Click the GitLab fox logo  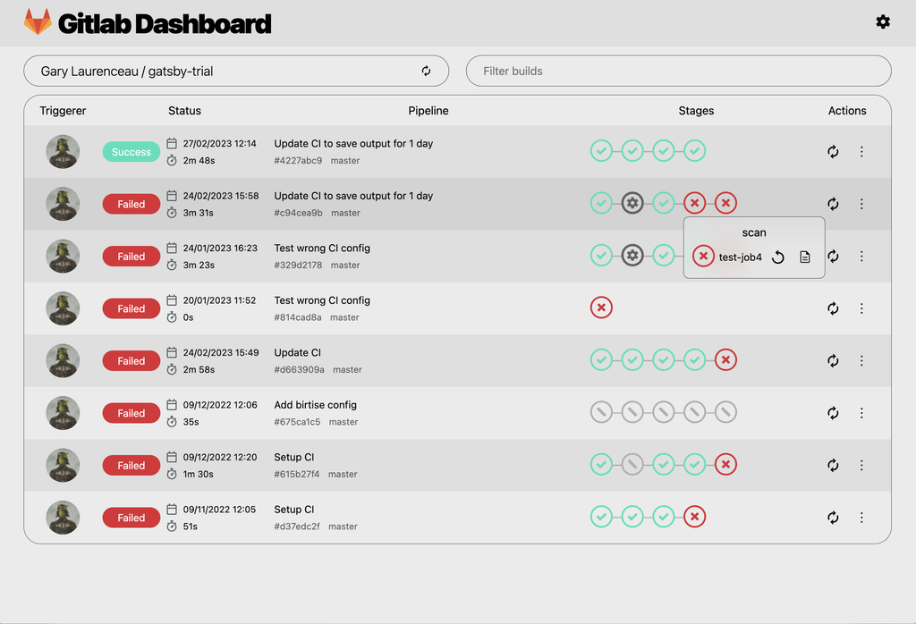[38, 22]
